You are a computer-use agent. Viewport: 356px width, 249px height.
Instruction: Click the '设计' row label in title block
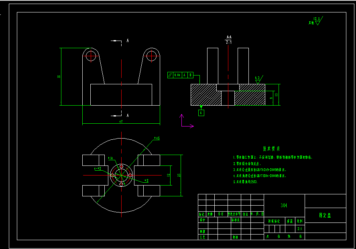pyautogui.click(x=202, y=220)
